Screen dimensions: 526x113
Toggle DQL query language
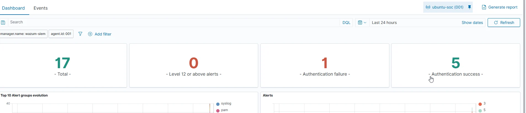346,23
